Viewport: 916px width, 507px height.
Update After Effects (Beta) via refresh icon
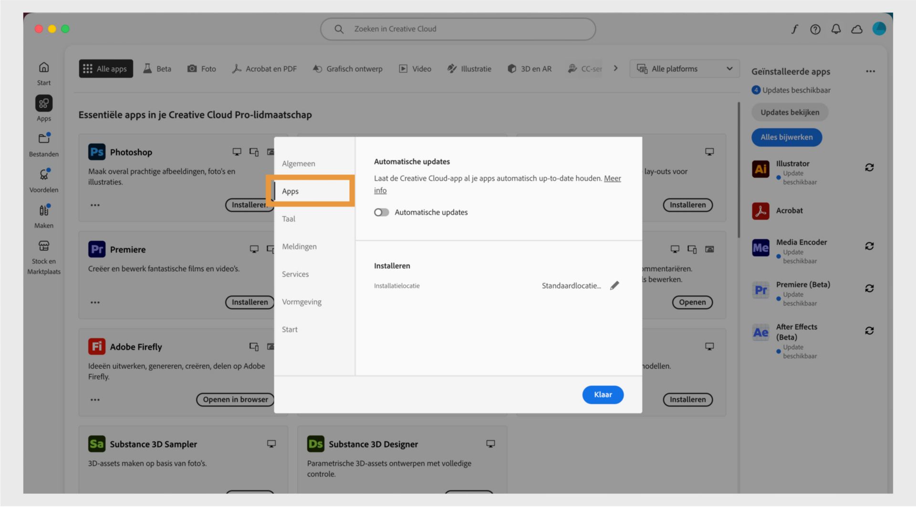click(869, 331)
